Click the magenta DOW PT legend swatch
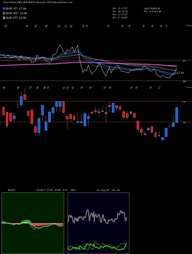Screen dimensions: 192x254 [x=4, y=18]
